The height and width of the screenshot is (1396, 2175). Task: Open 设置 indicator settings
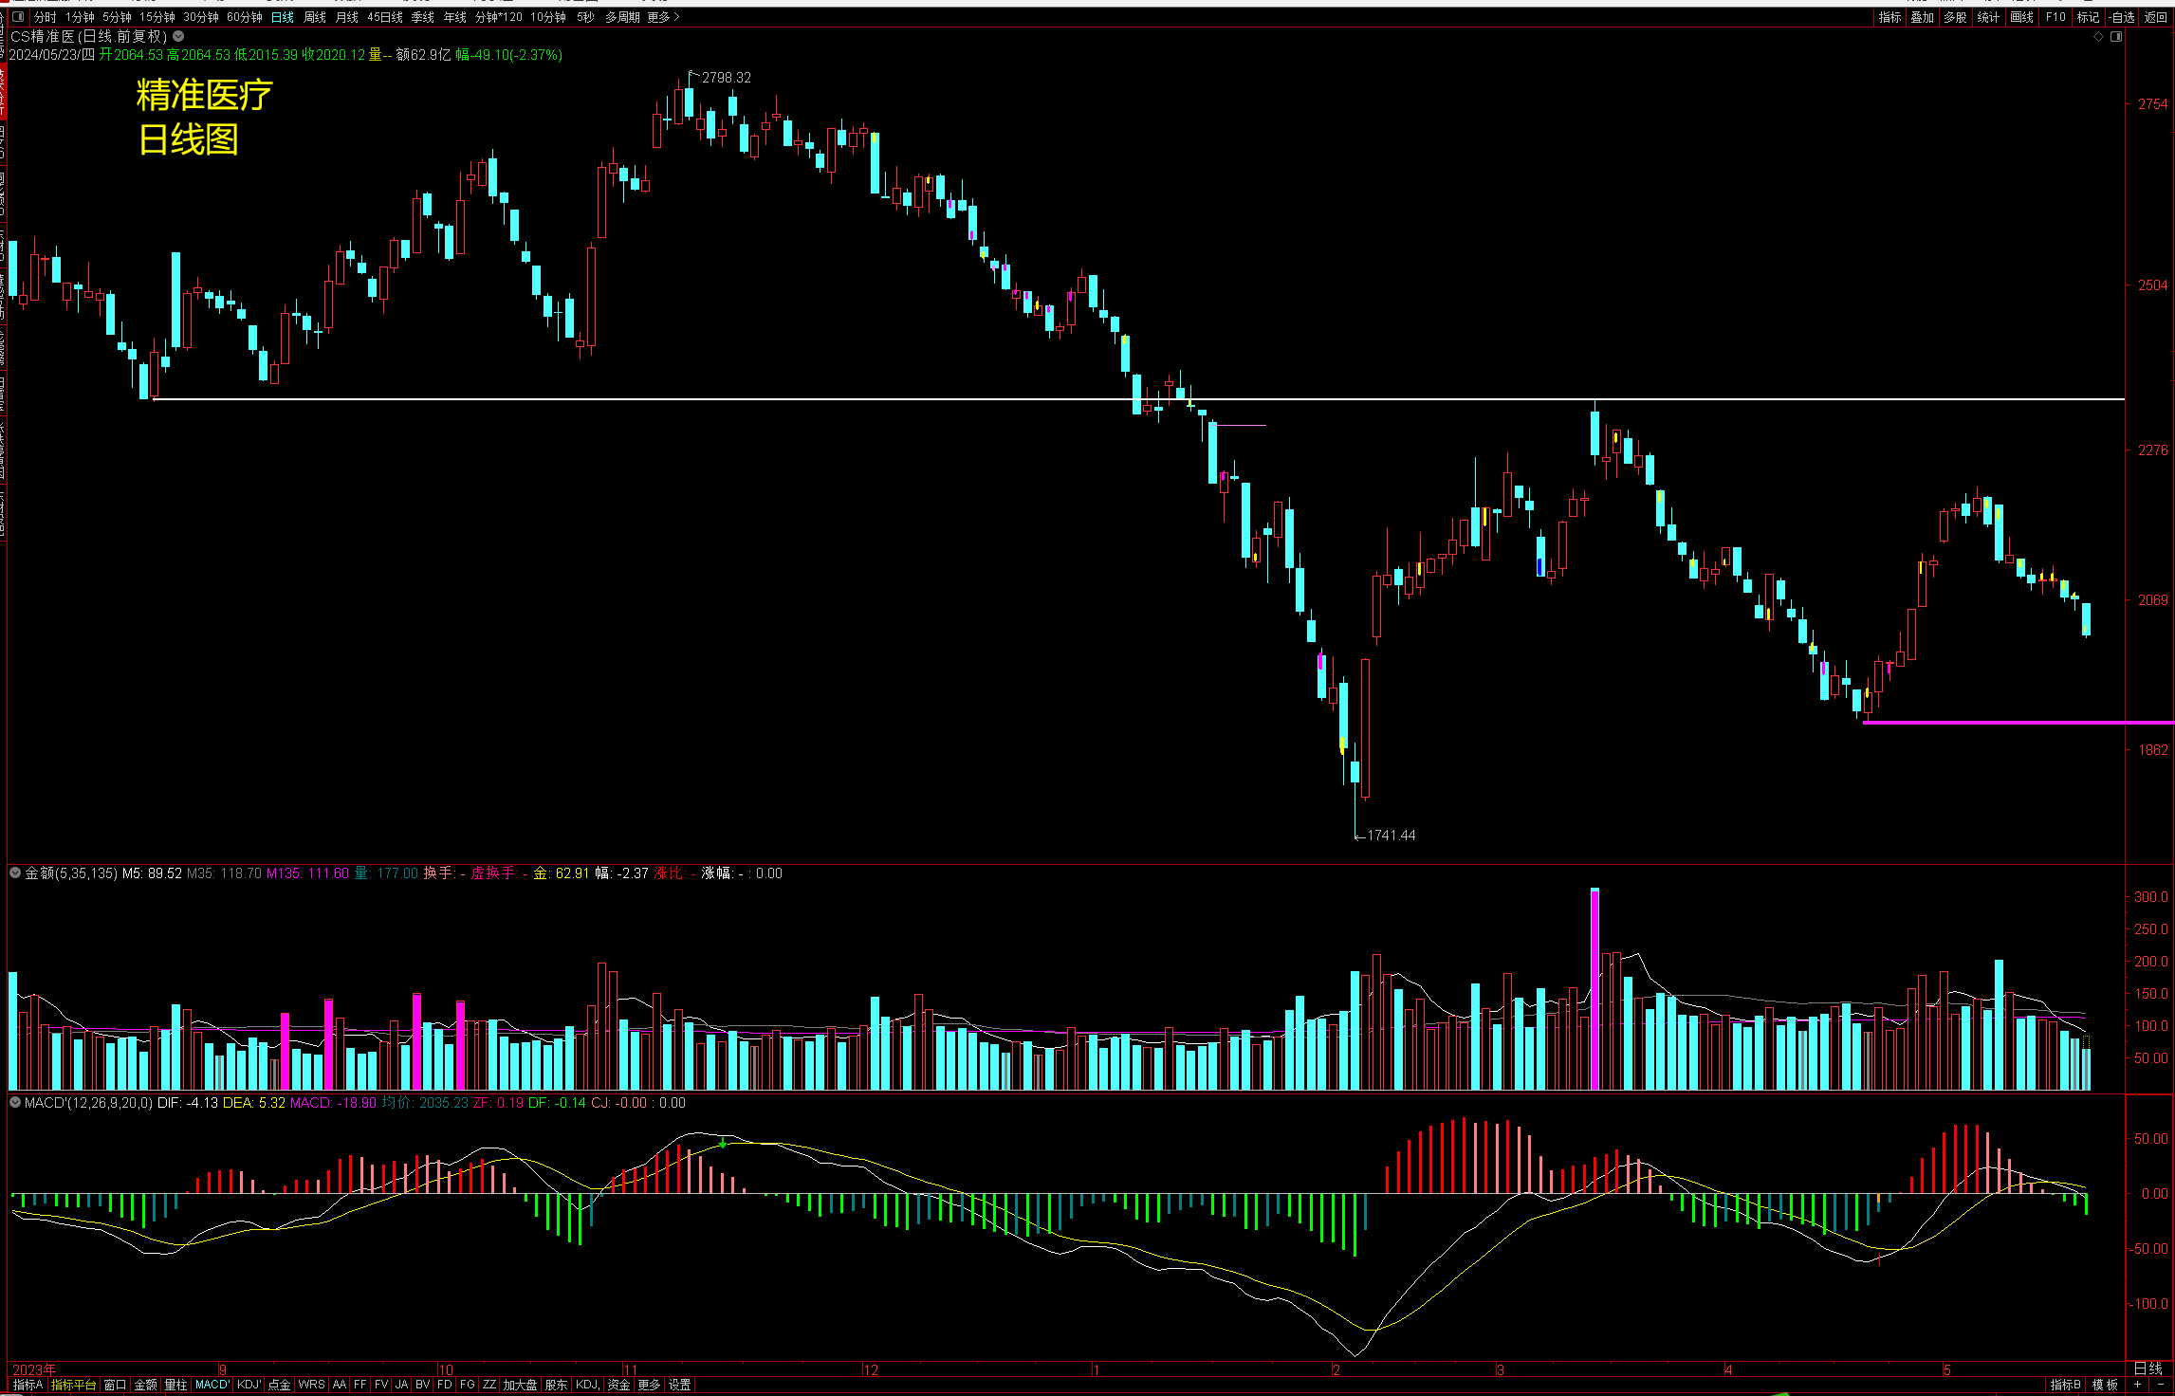pyautogui.click(x=679, y=1385)
